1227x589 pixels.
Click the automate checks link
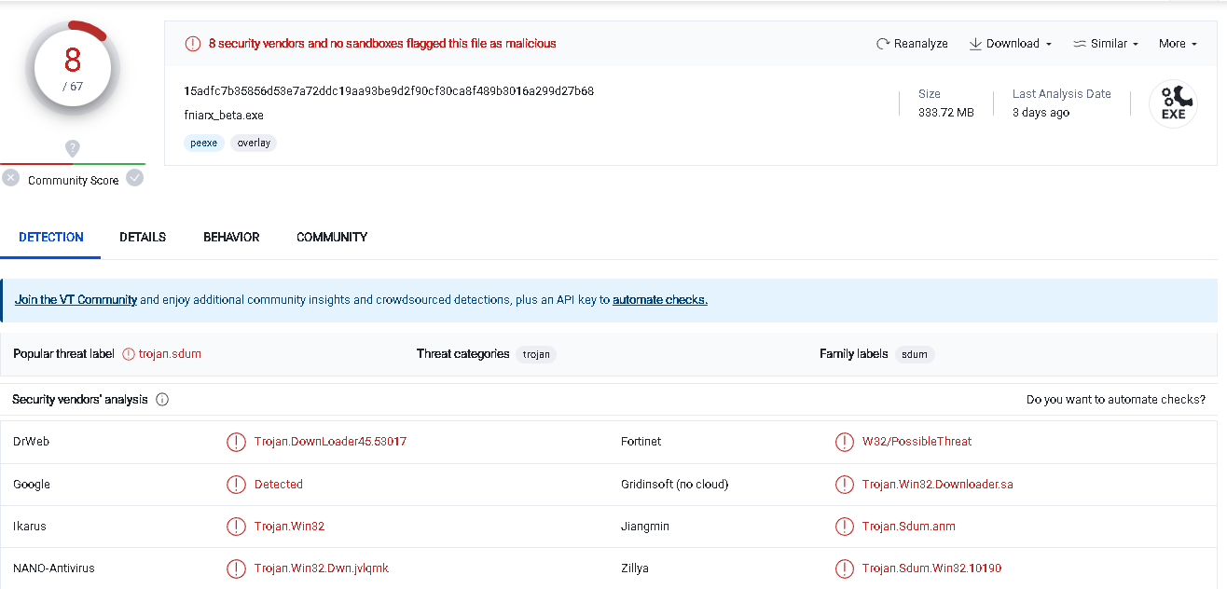click(x=659, y=300)
